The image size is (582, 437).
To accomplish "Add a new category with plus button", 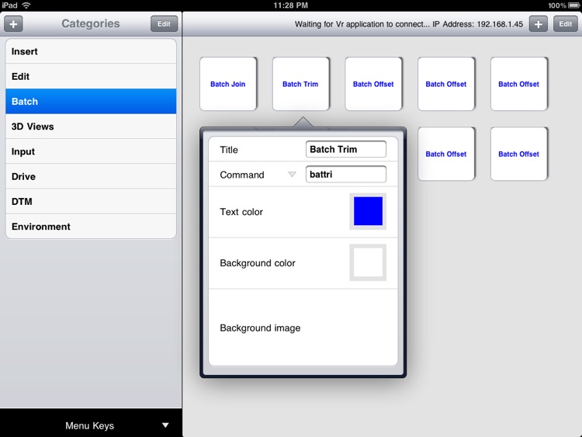I will [13, 24].
